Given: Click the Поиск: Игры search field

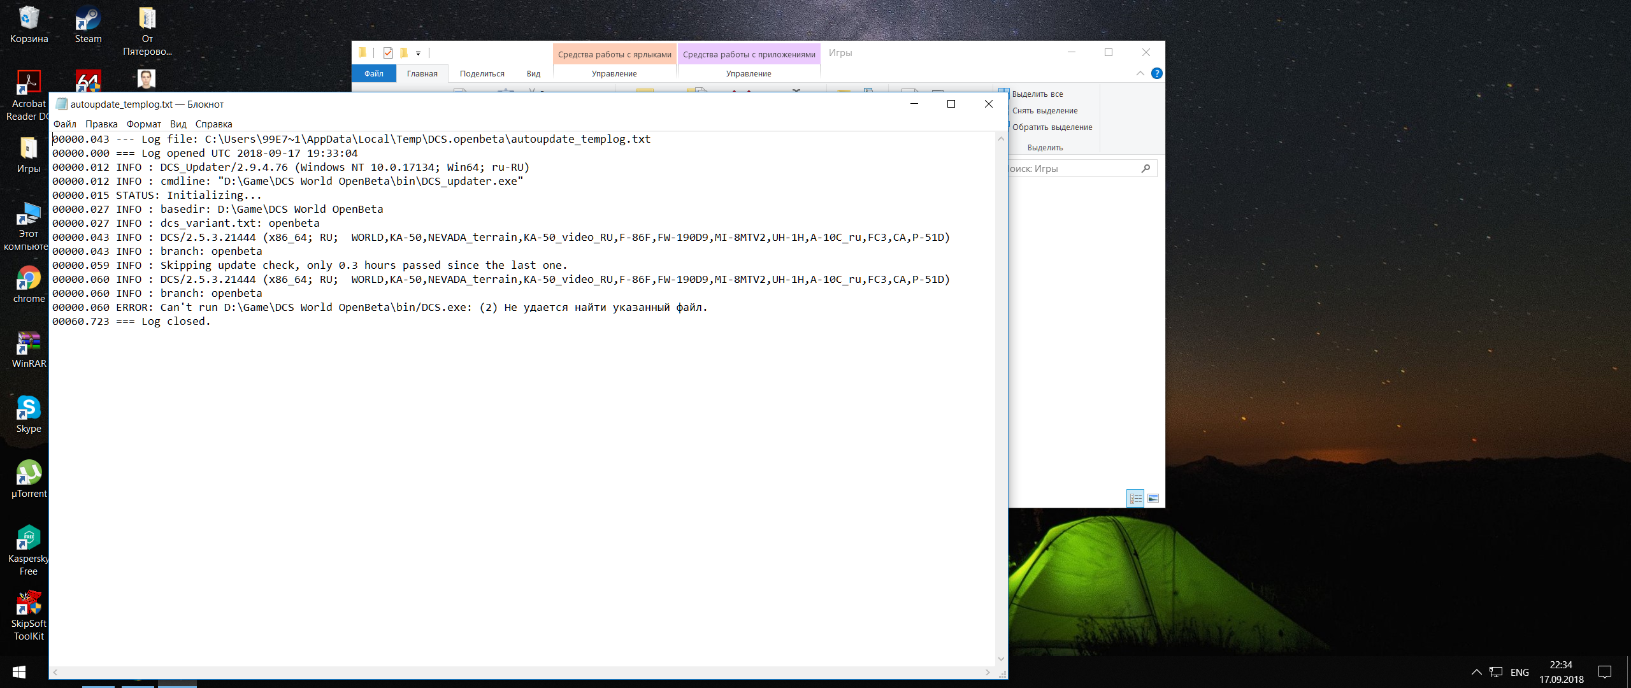Looking at the screenshot, I should [x=1081, y=169].
